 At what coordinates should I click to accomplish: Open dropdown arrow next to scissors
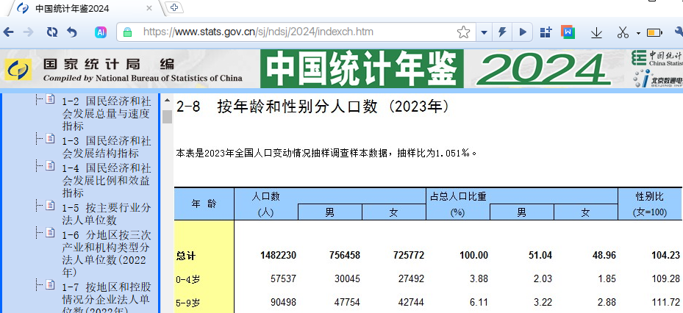click(x=638, y=32)
